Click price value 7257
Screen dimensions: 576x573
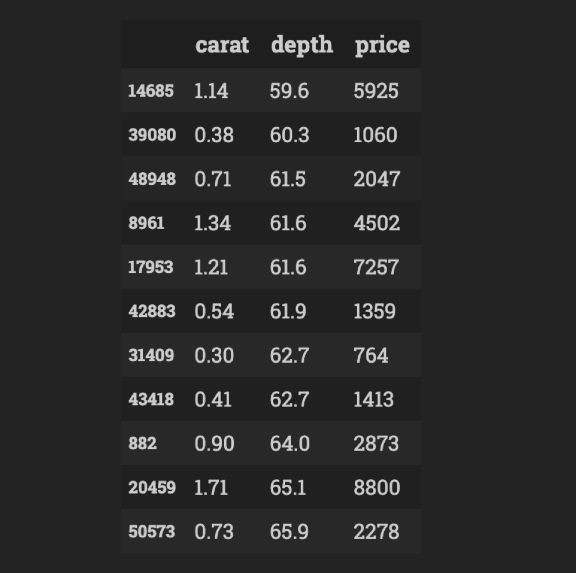pos(376,267)
